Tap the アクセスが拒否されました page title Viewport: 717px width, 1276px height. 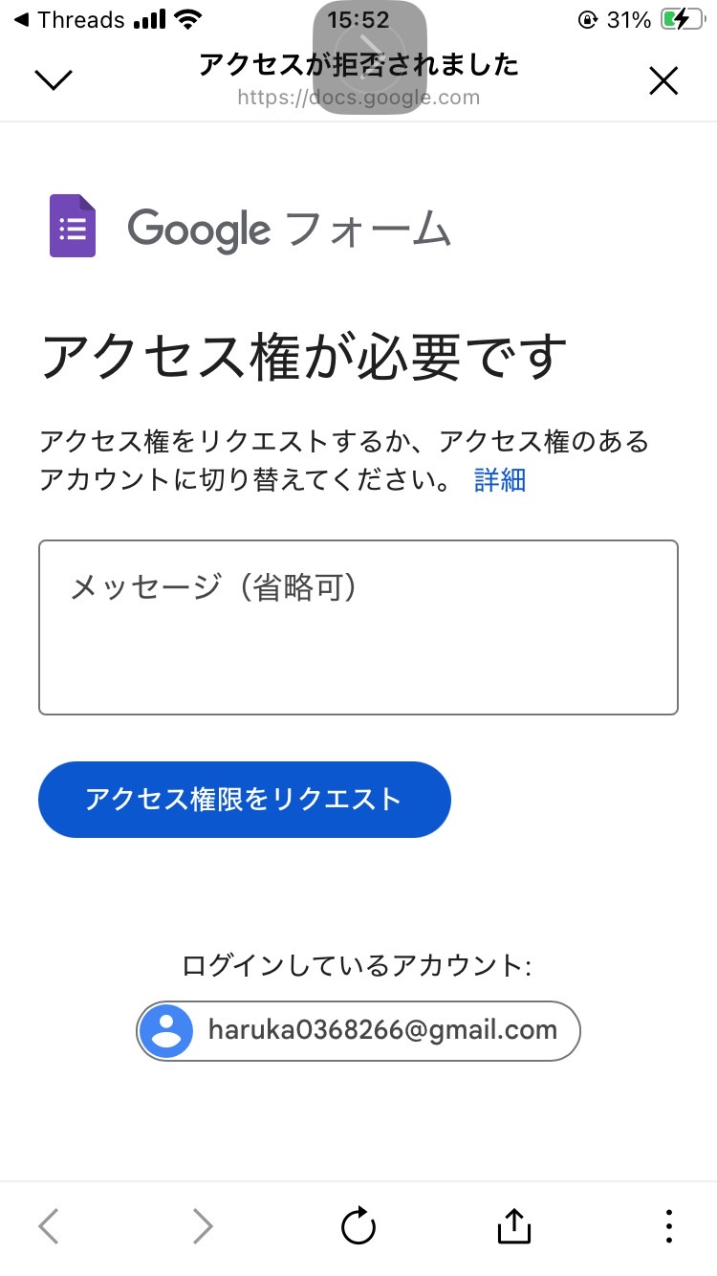coord(358,64)
